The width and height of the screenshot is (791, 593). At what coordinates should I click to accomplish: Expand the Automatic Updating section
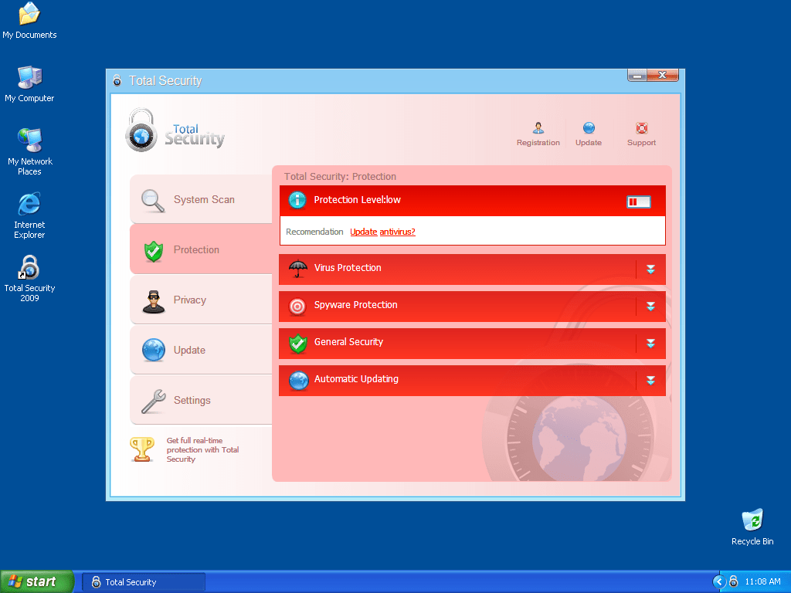(650, 381)
